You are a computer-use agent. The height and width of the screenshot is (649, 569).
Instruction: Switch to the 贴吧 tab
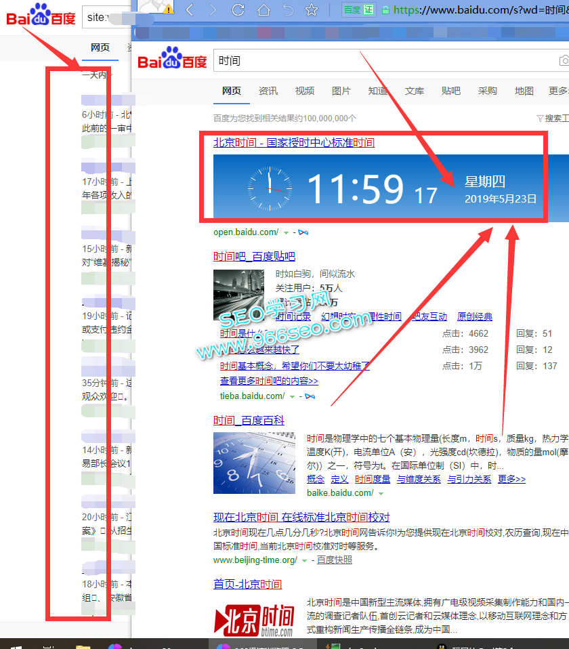(x=450, y=91)
